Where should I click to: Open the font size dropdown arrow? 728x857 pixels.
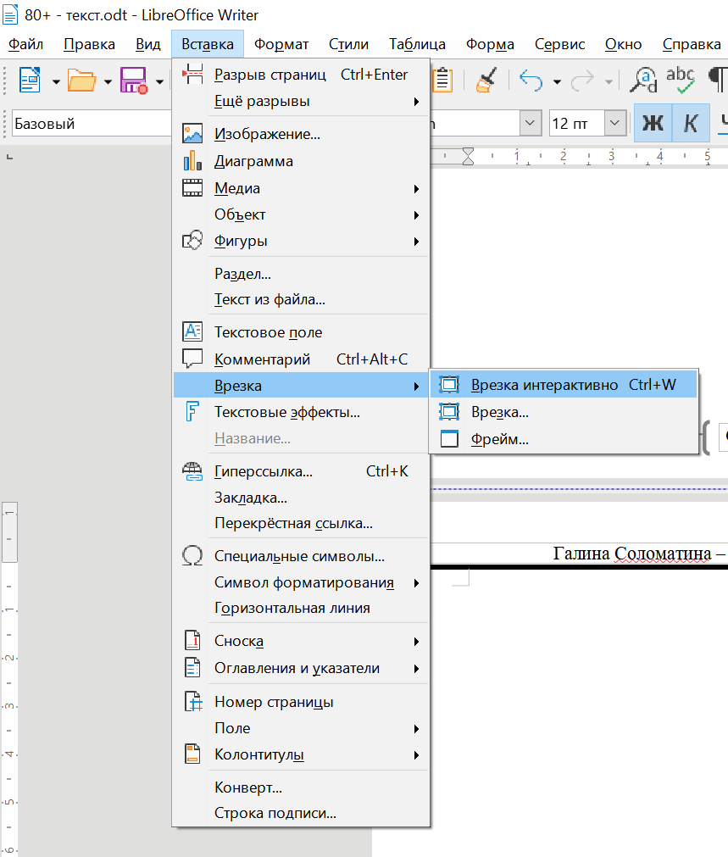[x=615, y=123]
